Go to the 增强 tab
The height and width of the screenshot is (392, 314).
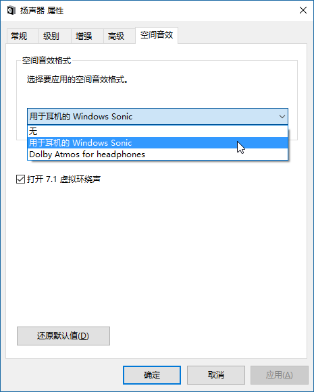click(84, 36)
